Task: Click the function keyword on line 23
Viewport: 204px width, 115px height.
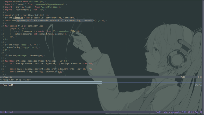Action: [x=10, y=61]
